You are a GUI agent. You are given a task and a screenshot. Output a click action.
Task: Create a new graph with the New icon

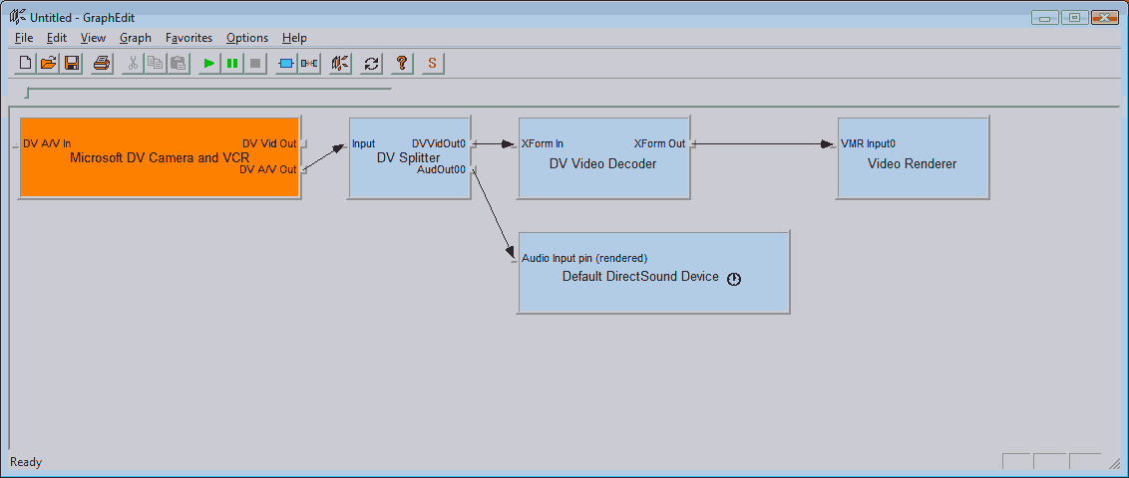point(25,64)
